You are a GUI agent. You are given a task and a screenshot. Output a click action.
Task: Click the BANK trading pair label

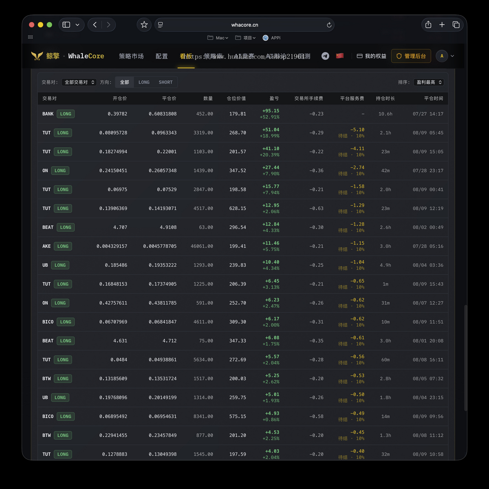pyautogui.click(x=48, y=114)
